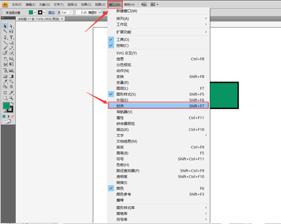
Task: Select the Hand tool
Action: click(x=5, y=98)
